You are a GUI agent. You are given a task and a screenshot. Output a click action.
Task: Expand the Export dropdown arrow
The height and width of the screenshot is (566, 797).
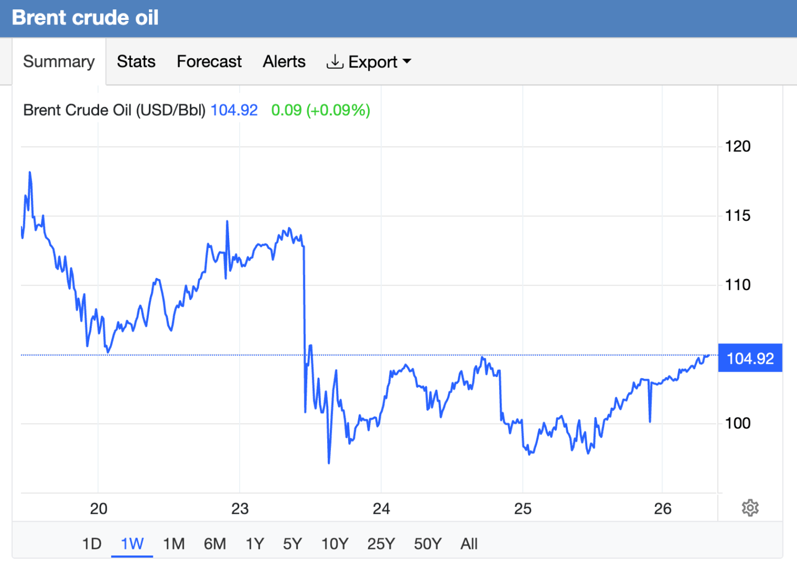407,61
